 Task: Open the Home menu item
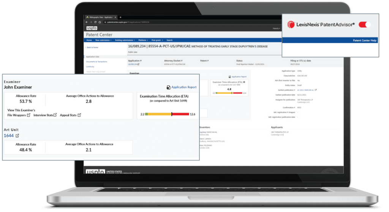(x=89, y=40)
